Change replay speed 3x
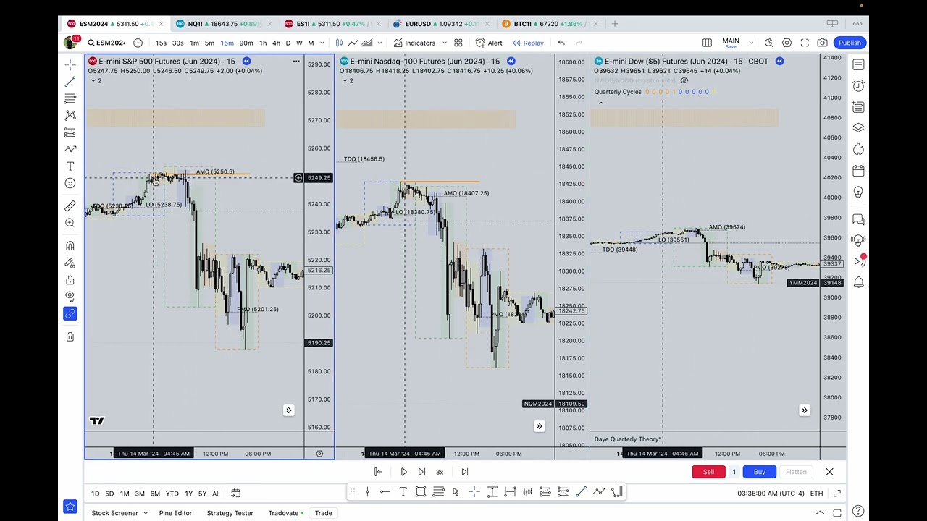This screenshot has width=927, height=521. click(x=440, y=472)
